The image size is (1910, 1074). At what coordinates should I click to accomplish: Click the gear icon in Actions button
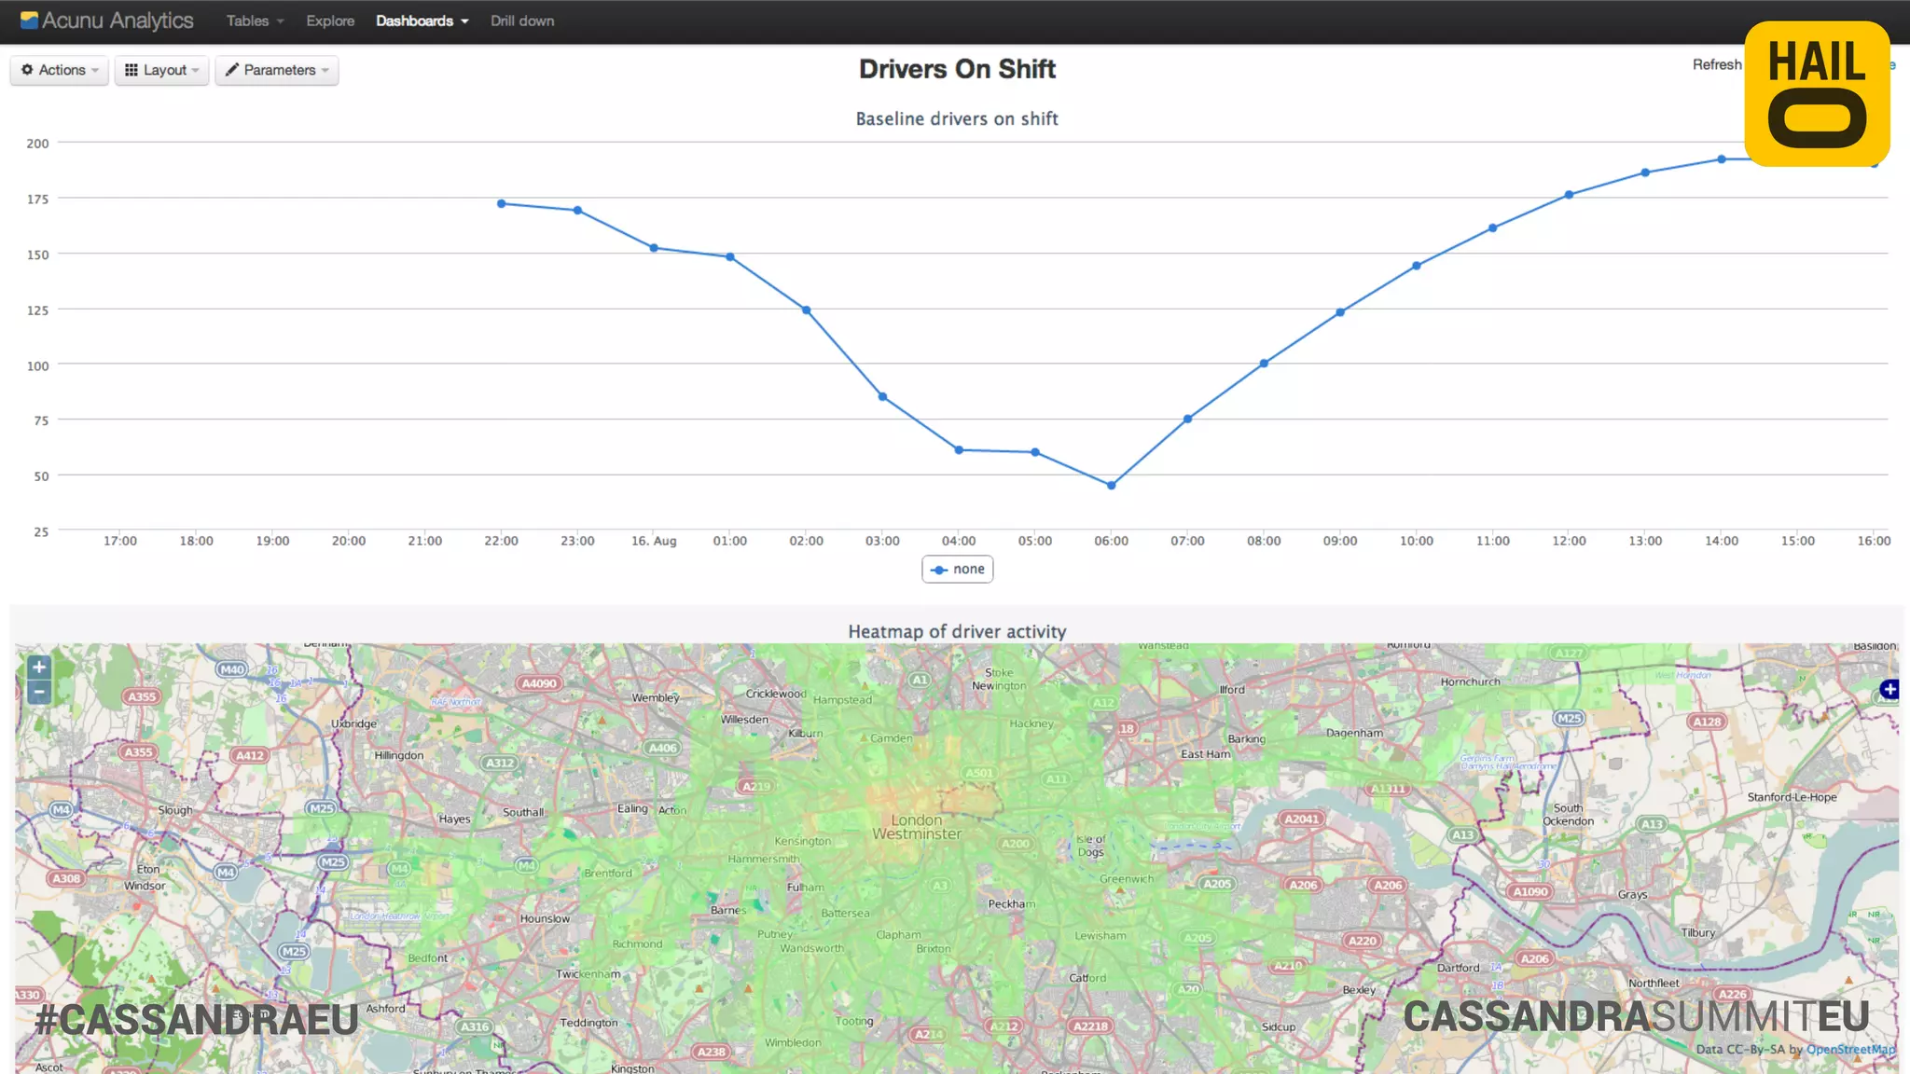tap(27, 70)
